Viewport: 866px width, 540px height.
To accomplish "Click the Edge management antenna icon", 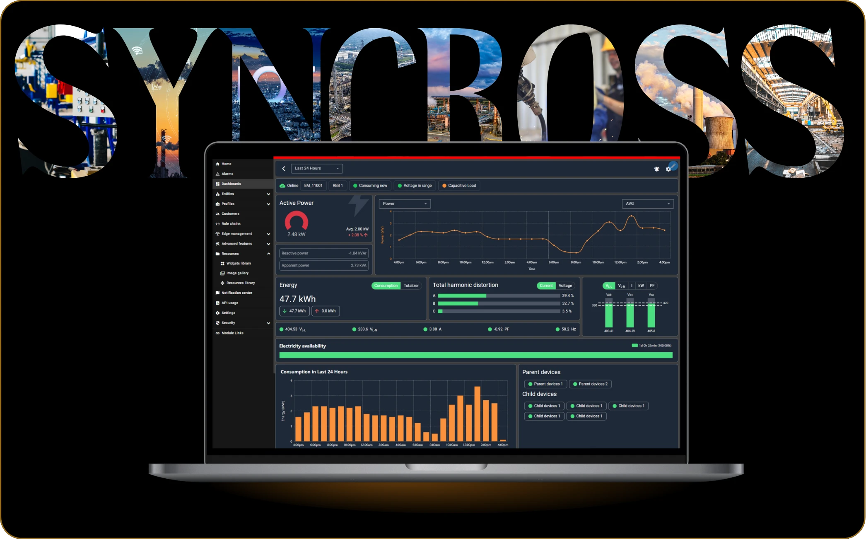I will (x=217, y=234).
